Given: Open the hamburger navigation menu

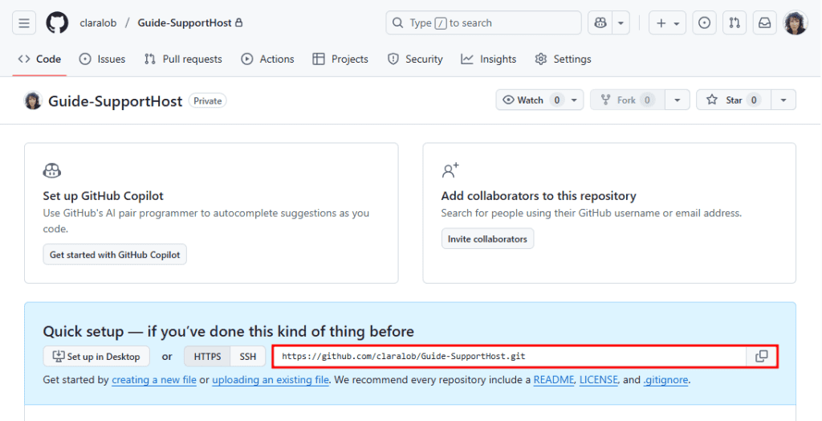Looking at the screenshot, I should click(24, 23).
